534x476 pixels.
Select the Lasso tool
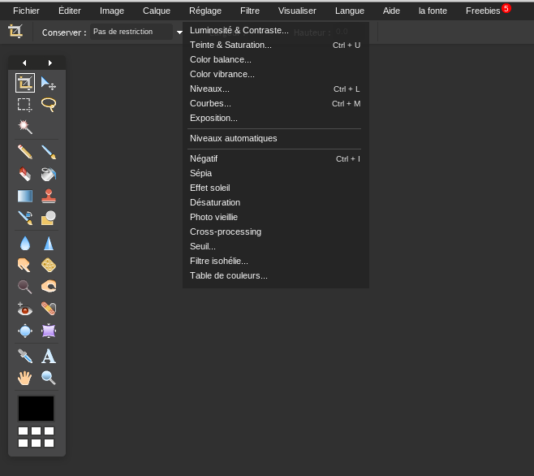pos(49,105)
